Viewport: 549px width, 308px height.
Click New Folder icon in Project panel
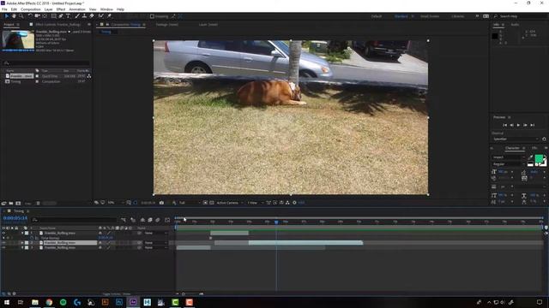click(x=11, y=204)
